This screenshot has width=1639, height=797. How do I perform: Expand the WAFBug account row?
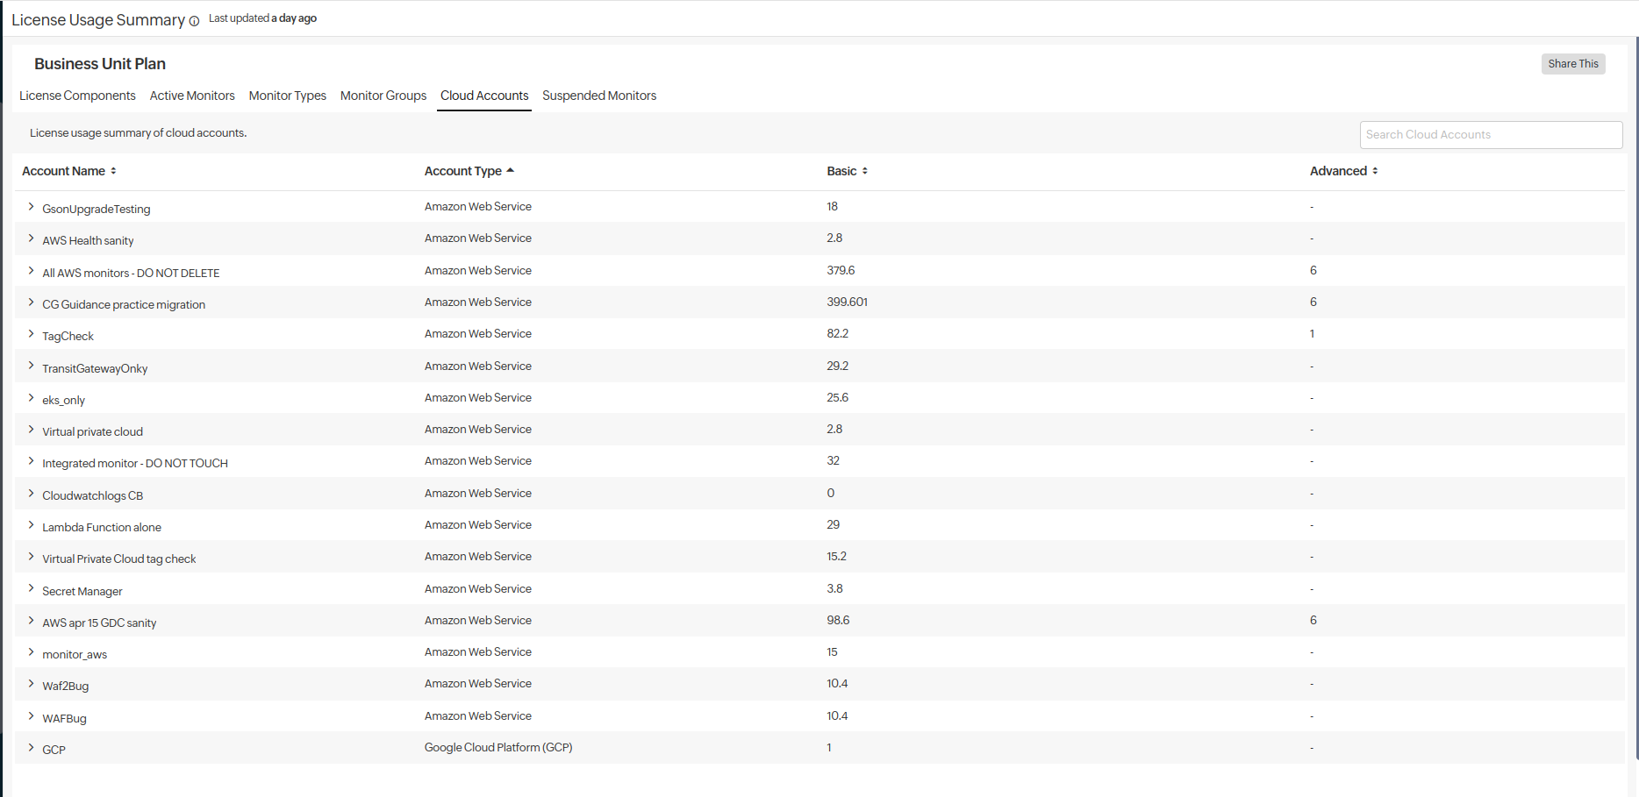31,716
